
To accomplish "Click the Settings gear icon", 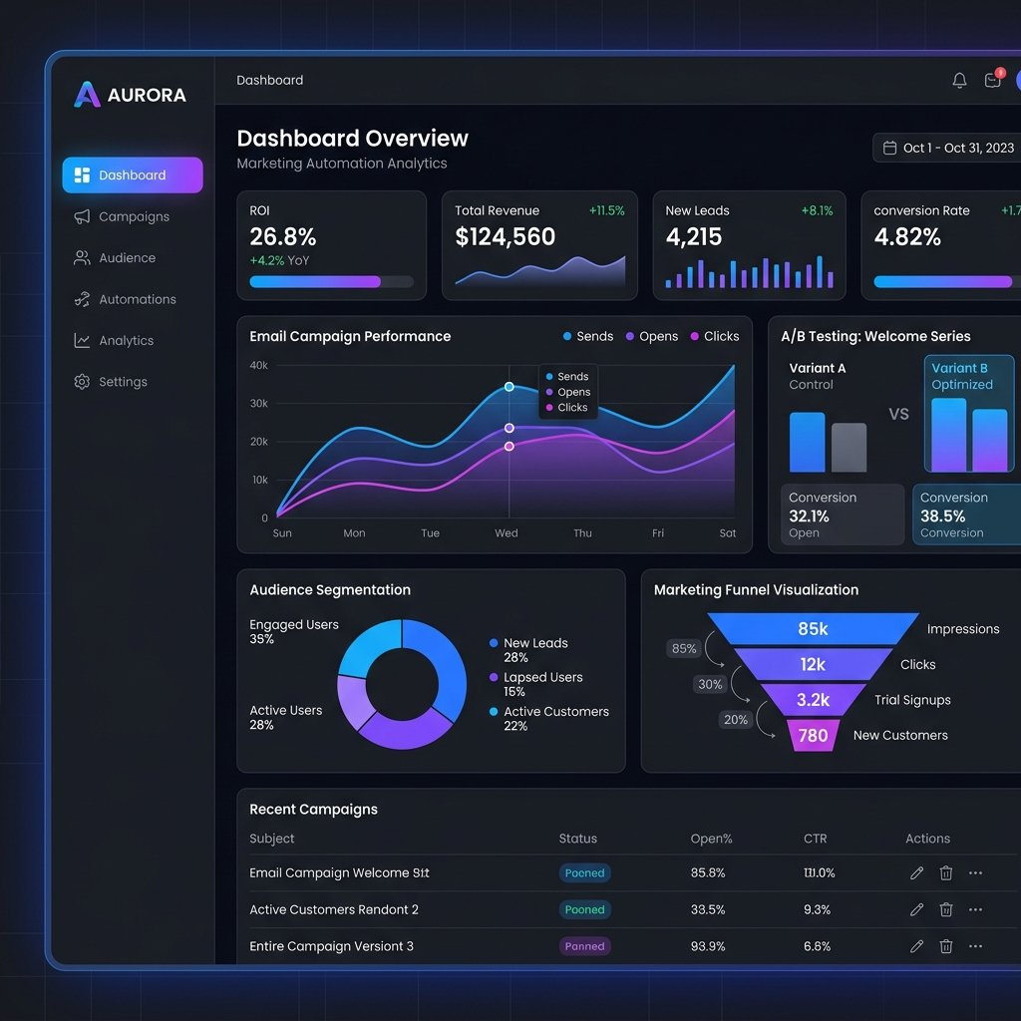I will (82, 382).
